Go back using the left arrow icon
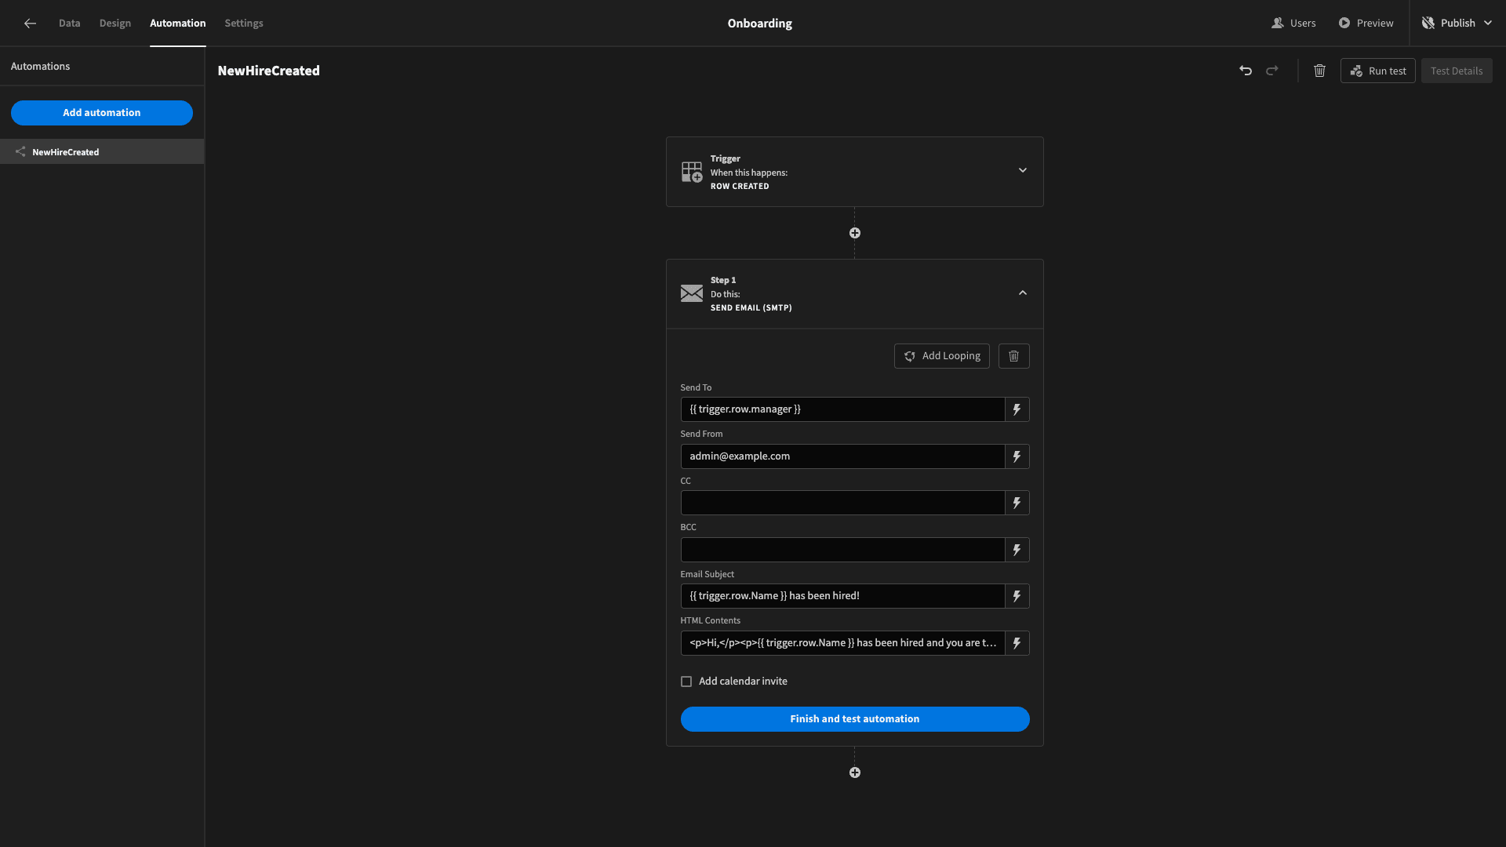This screenshot has width=1506, height=847. click(30, 24)
